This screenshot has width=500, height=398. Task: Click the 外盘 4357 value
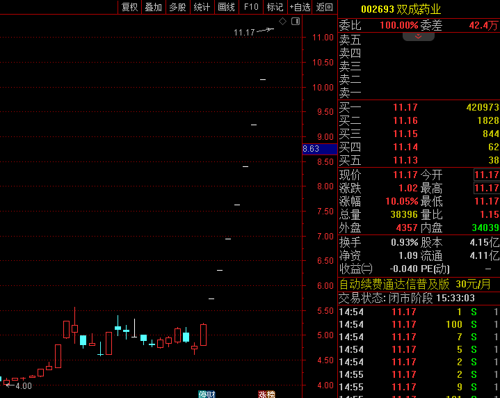point(407,228)
